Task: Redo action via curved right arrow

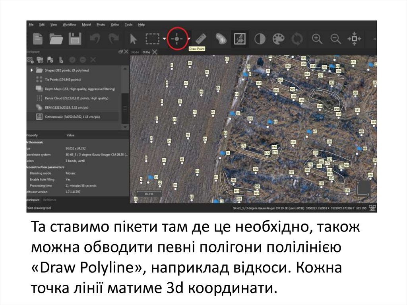Action: click(113, 39)
